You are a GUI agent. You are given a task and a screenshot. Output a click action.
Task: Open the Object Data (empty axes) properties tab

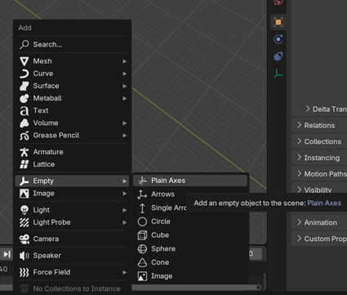(x=278, y=74)
